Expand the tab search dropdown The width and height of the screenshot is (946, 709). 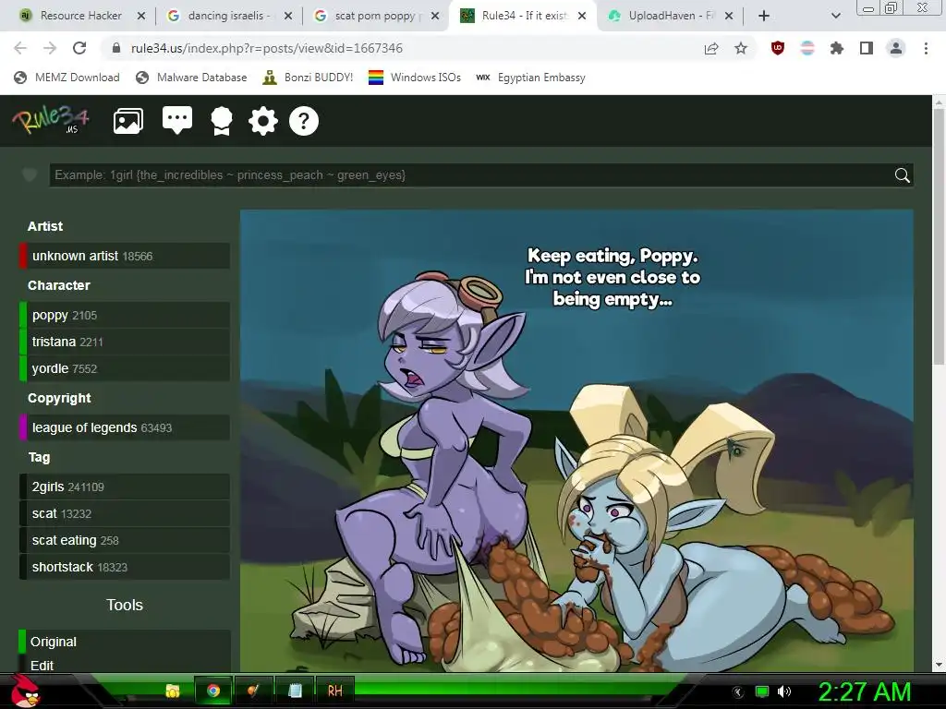click(835, 16)
